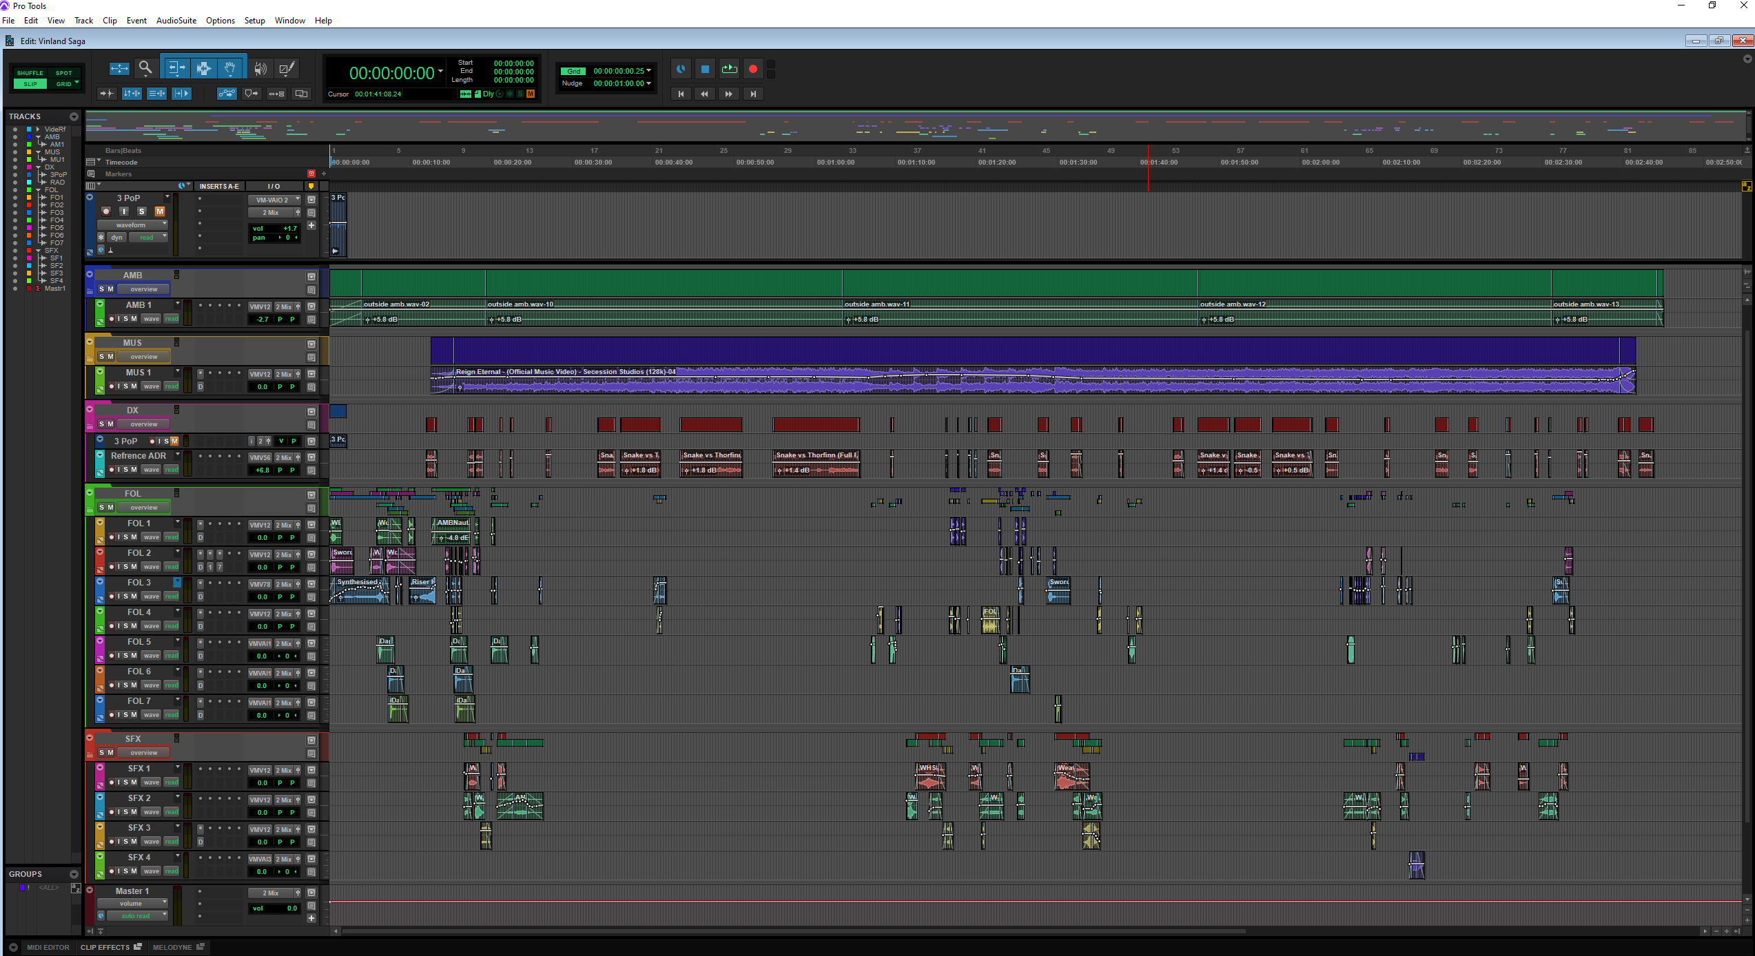Open the Nudge value dropdown

coord(648,83)
